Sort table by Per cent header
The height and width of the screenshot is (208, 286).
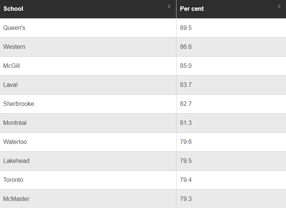[192, 9]
